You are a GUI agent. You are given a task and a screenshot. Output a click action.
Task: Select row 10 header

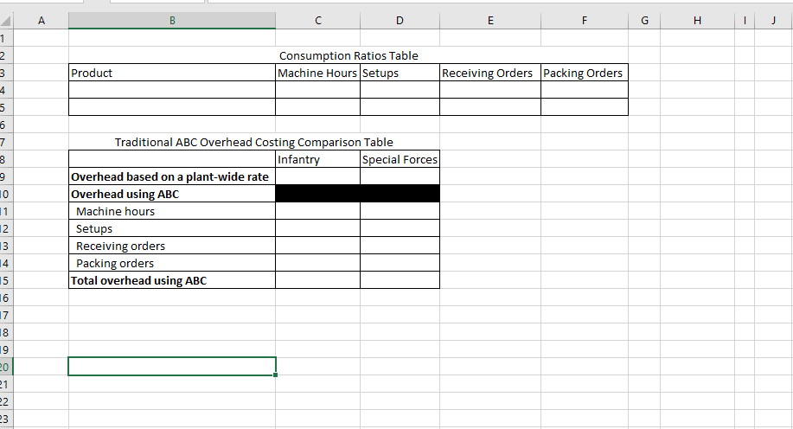coord(5,194)
